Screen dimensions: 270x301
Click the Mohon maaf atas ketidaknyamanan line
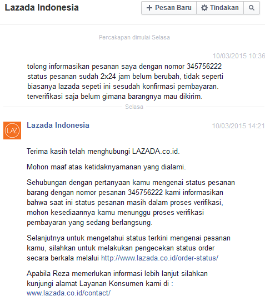(x=106, y=167)
